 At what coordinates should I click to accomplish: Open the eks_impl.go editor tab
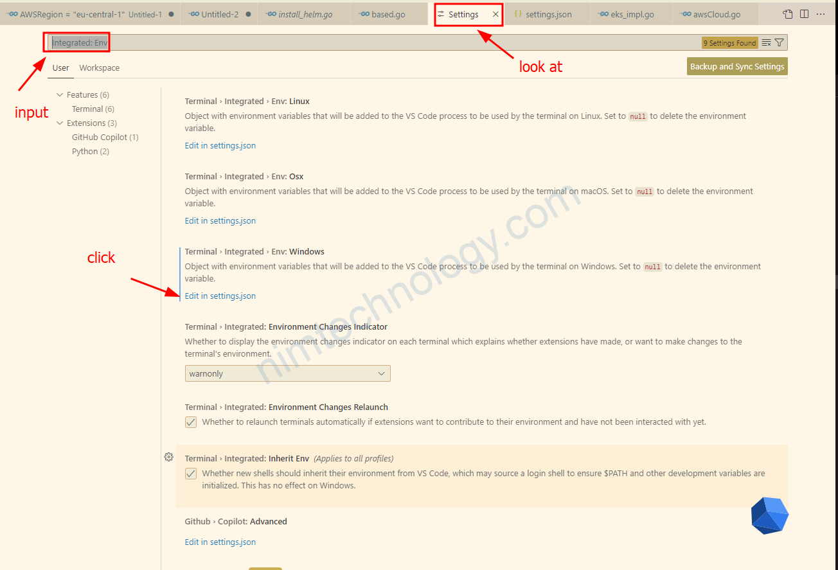pyautogui.click(x=632, y=14)
